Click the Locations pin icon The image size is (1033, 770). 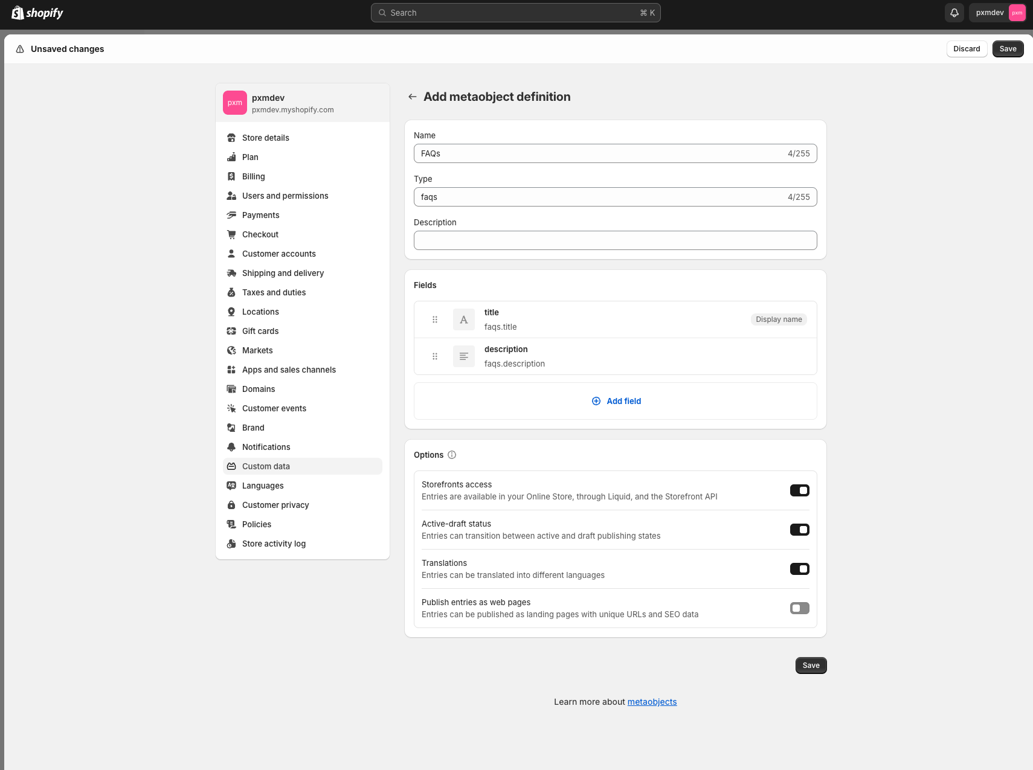tap(231, 312)
